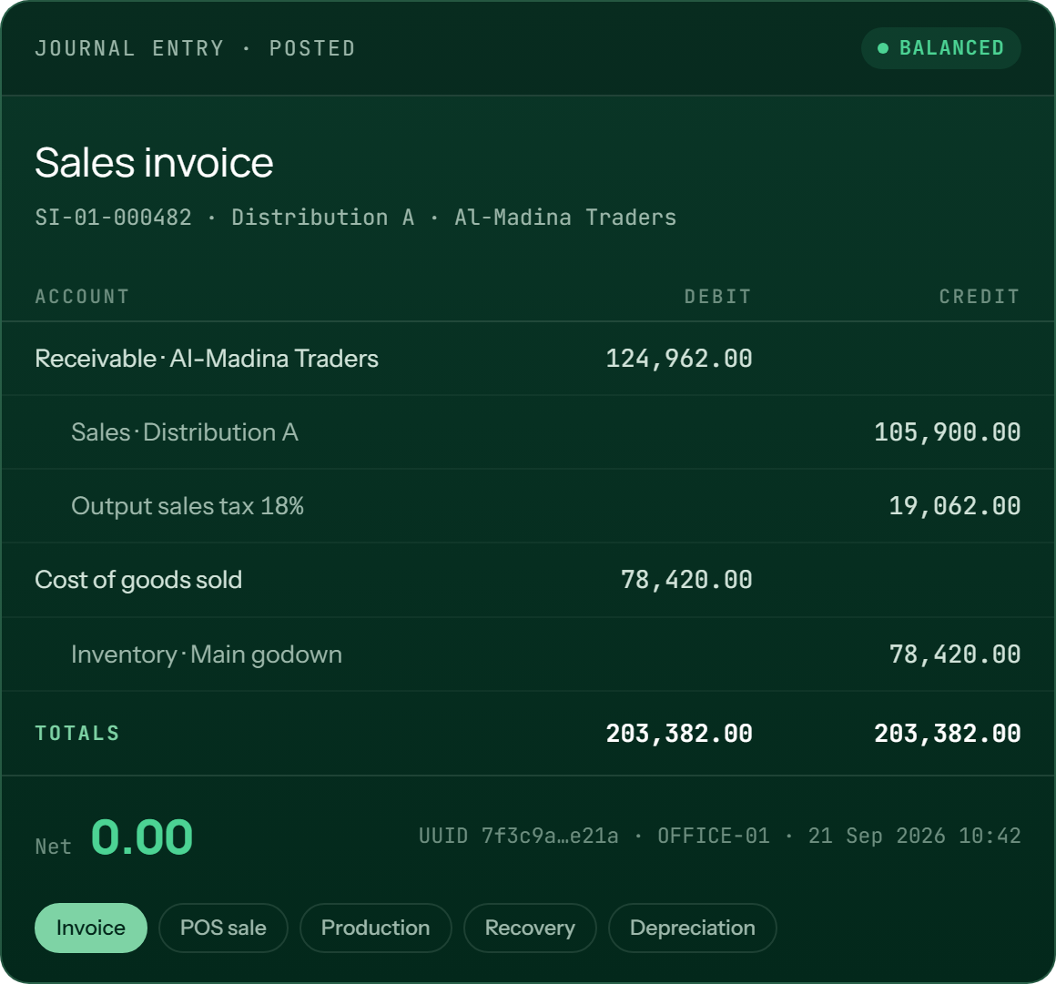Viewport: 1056px width, 984px height.
Task: Choose the Depreciation tab
Action: pyautogui.click(x=693, y=928)
